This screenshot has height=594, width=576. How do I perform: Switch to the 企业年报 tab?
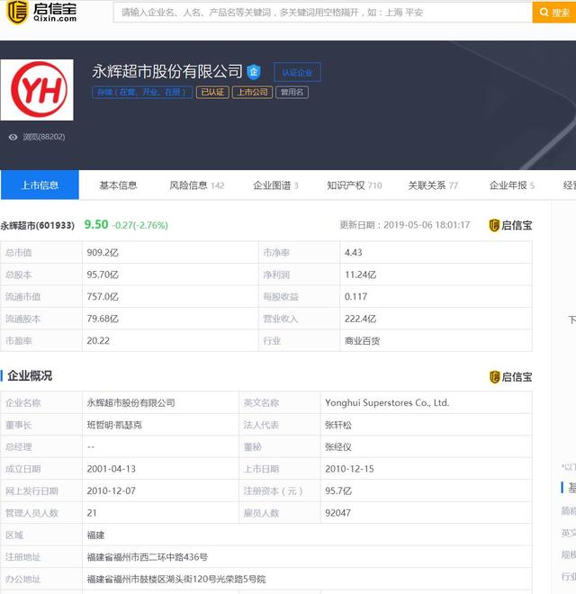(511, 185)
